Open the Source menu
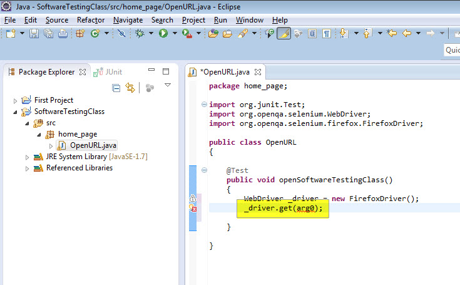The width and height of the screenshot is (460, 285). tap(57, 20)
